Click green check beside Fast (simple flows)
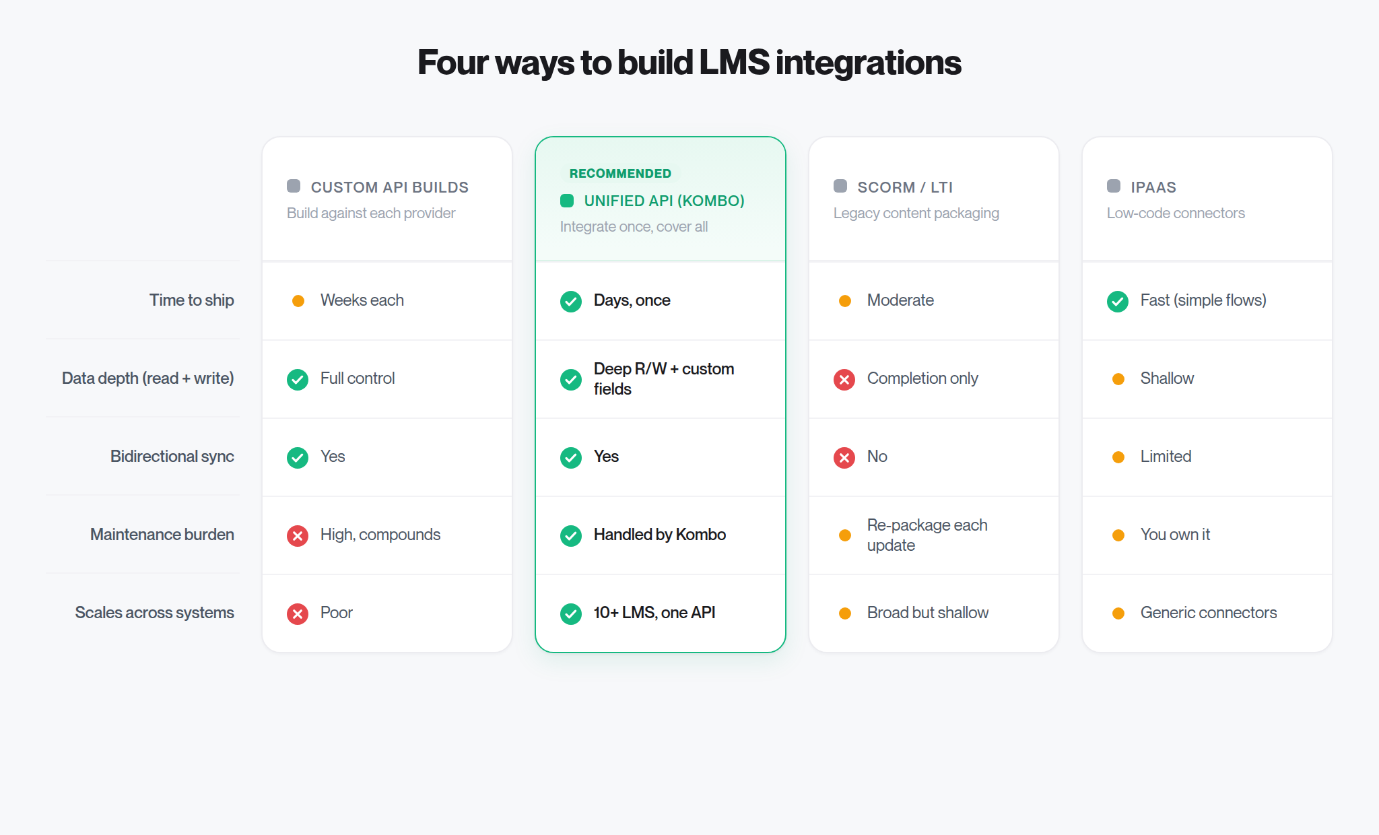Image resolution: width=1379 pixels, height=835 pixels. pos(1118,302)
